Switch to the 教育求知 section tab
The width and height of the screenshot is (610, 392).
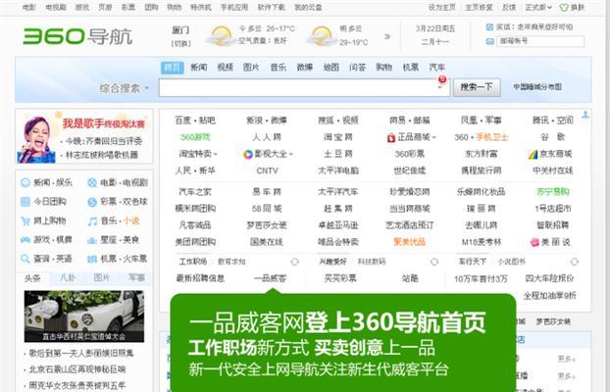231,262
